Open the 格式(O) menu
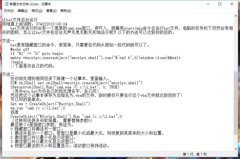The width and height of the screenshot is (240, 159). coord(37,11)
